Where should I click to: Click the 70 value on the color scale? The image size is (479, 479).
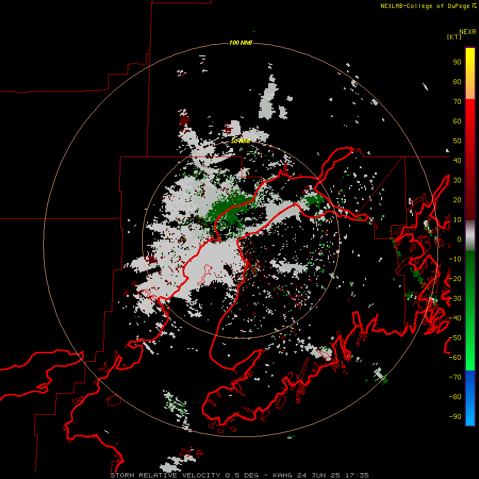pos(457,102)
